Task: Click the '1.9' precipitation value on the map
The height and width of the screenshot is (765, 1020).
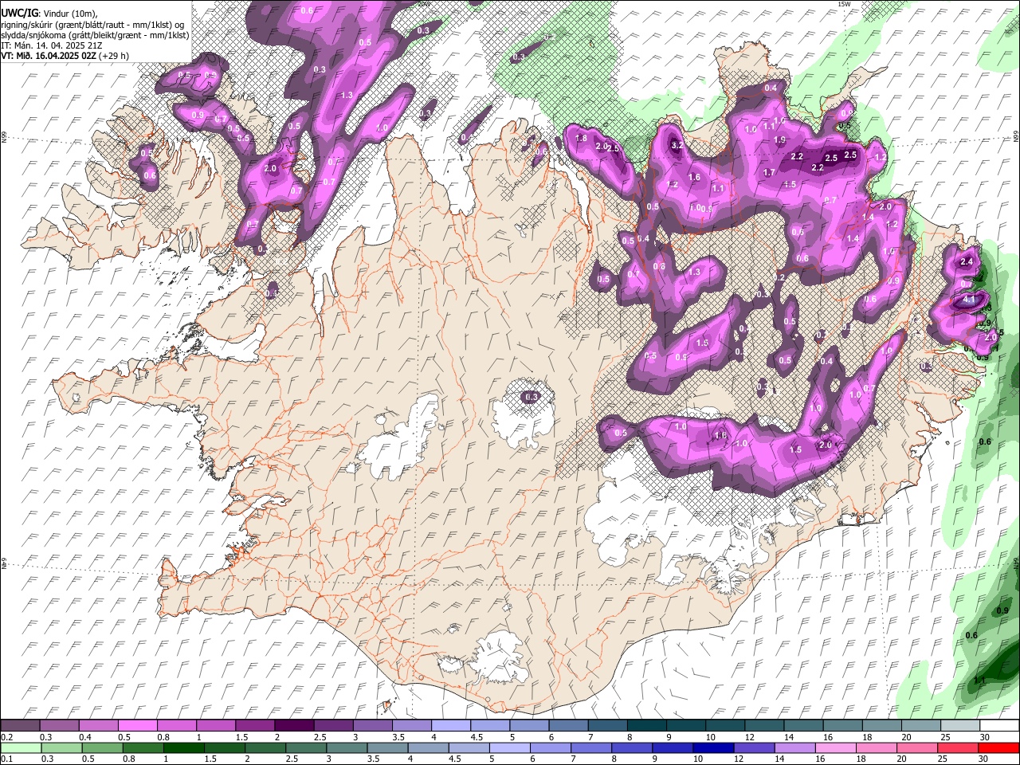Action: tap(779, 140)
